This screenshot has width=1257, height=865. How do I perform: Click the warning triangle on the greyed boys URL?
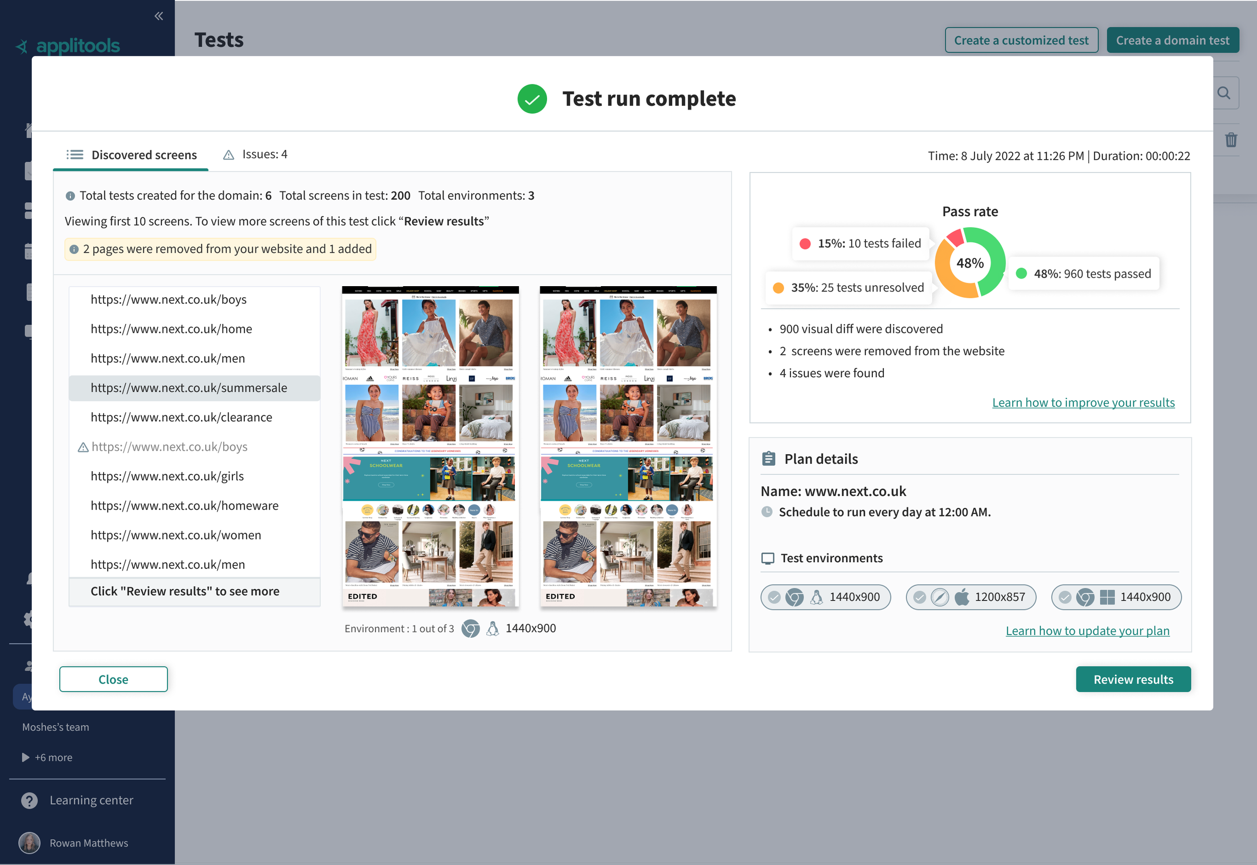[x=83, y=447]
